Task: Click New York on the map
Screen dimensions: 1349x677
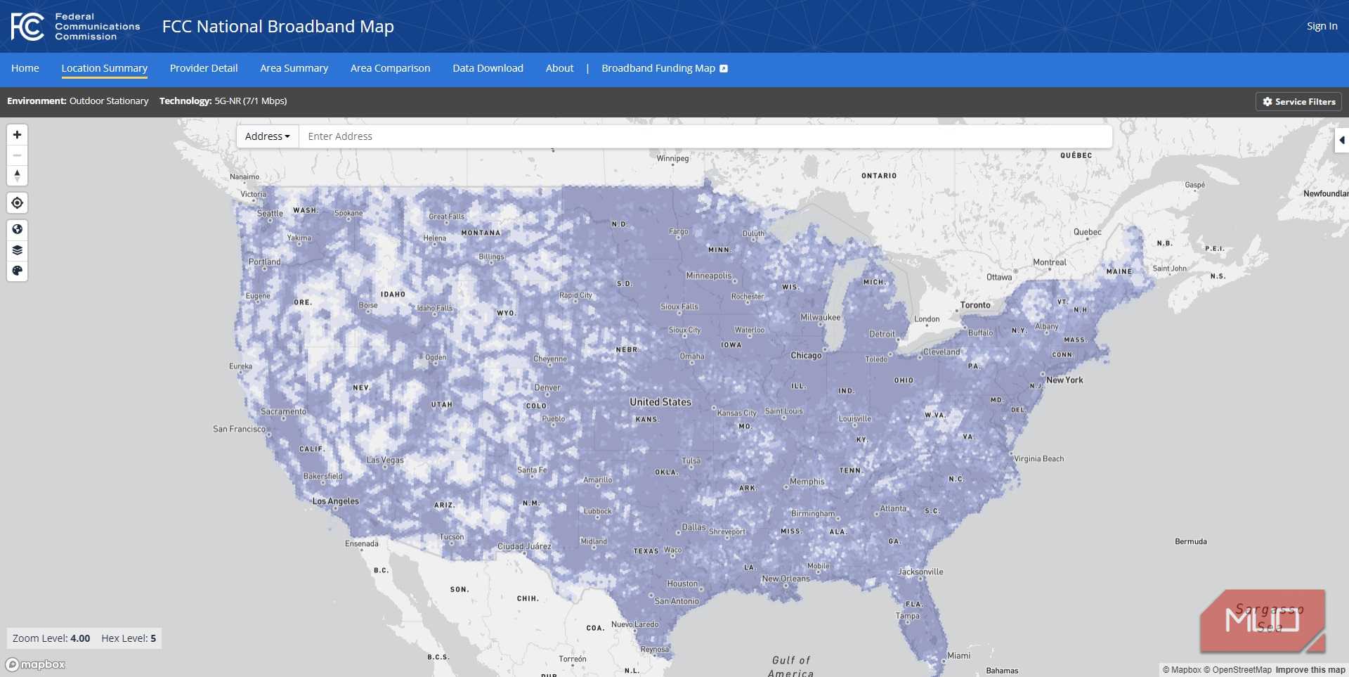Action: pyautogui.click(x=1064, y=380)
